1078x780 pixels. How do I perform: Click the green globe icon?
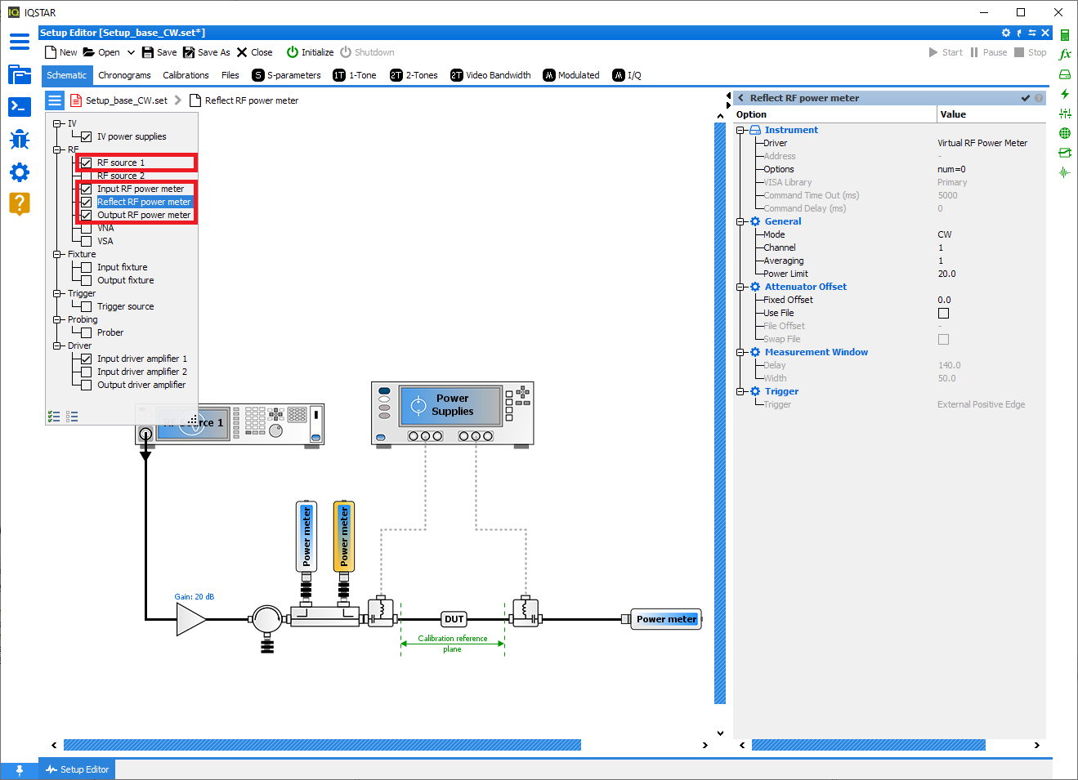[1065, 133]
